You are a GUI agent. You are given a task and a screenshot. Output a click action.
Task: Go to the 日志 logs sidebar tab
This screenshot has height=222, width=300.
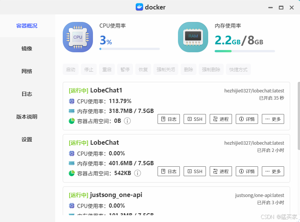tap(27, 94)
